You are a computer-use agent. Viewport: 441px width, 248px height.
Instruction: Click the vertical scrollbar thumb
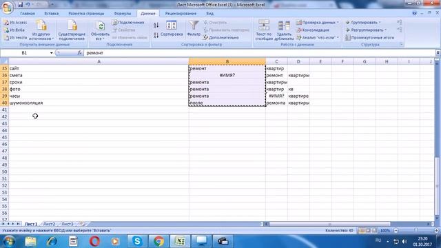coord(437,187)
